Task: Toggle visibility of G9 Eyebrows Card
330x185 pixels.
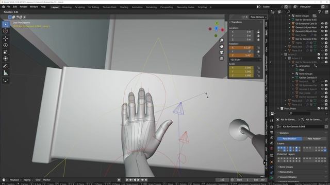Action: (x=322, y=24)
